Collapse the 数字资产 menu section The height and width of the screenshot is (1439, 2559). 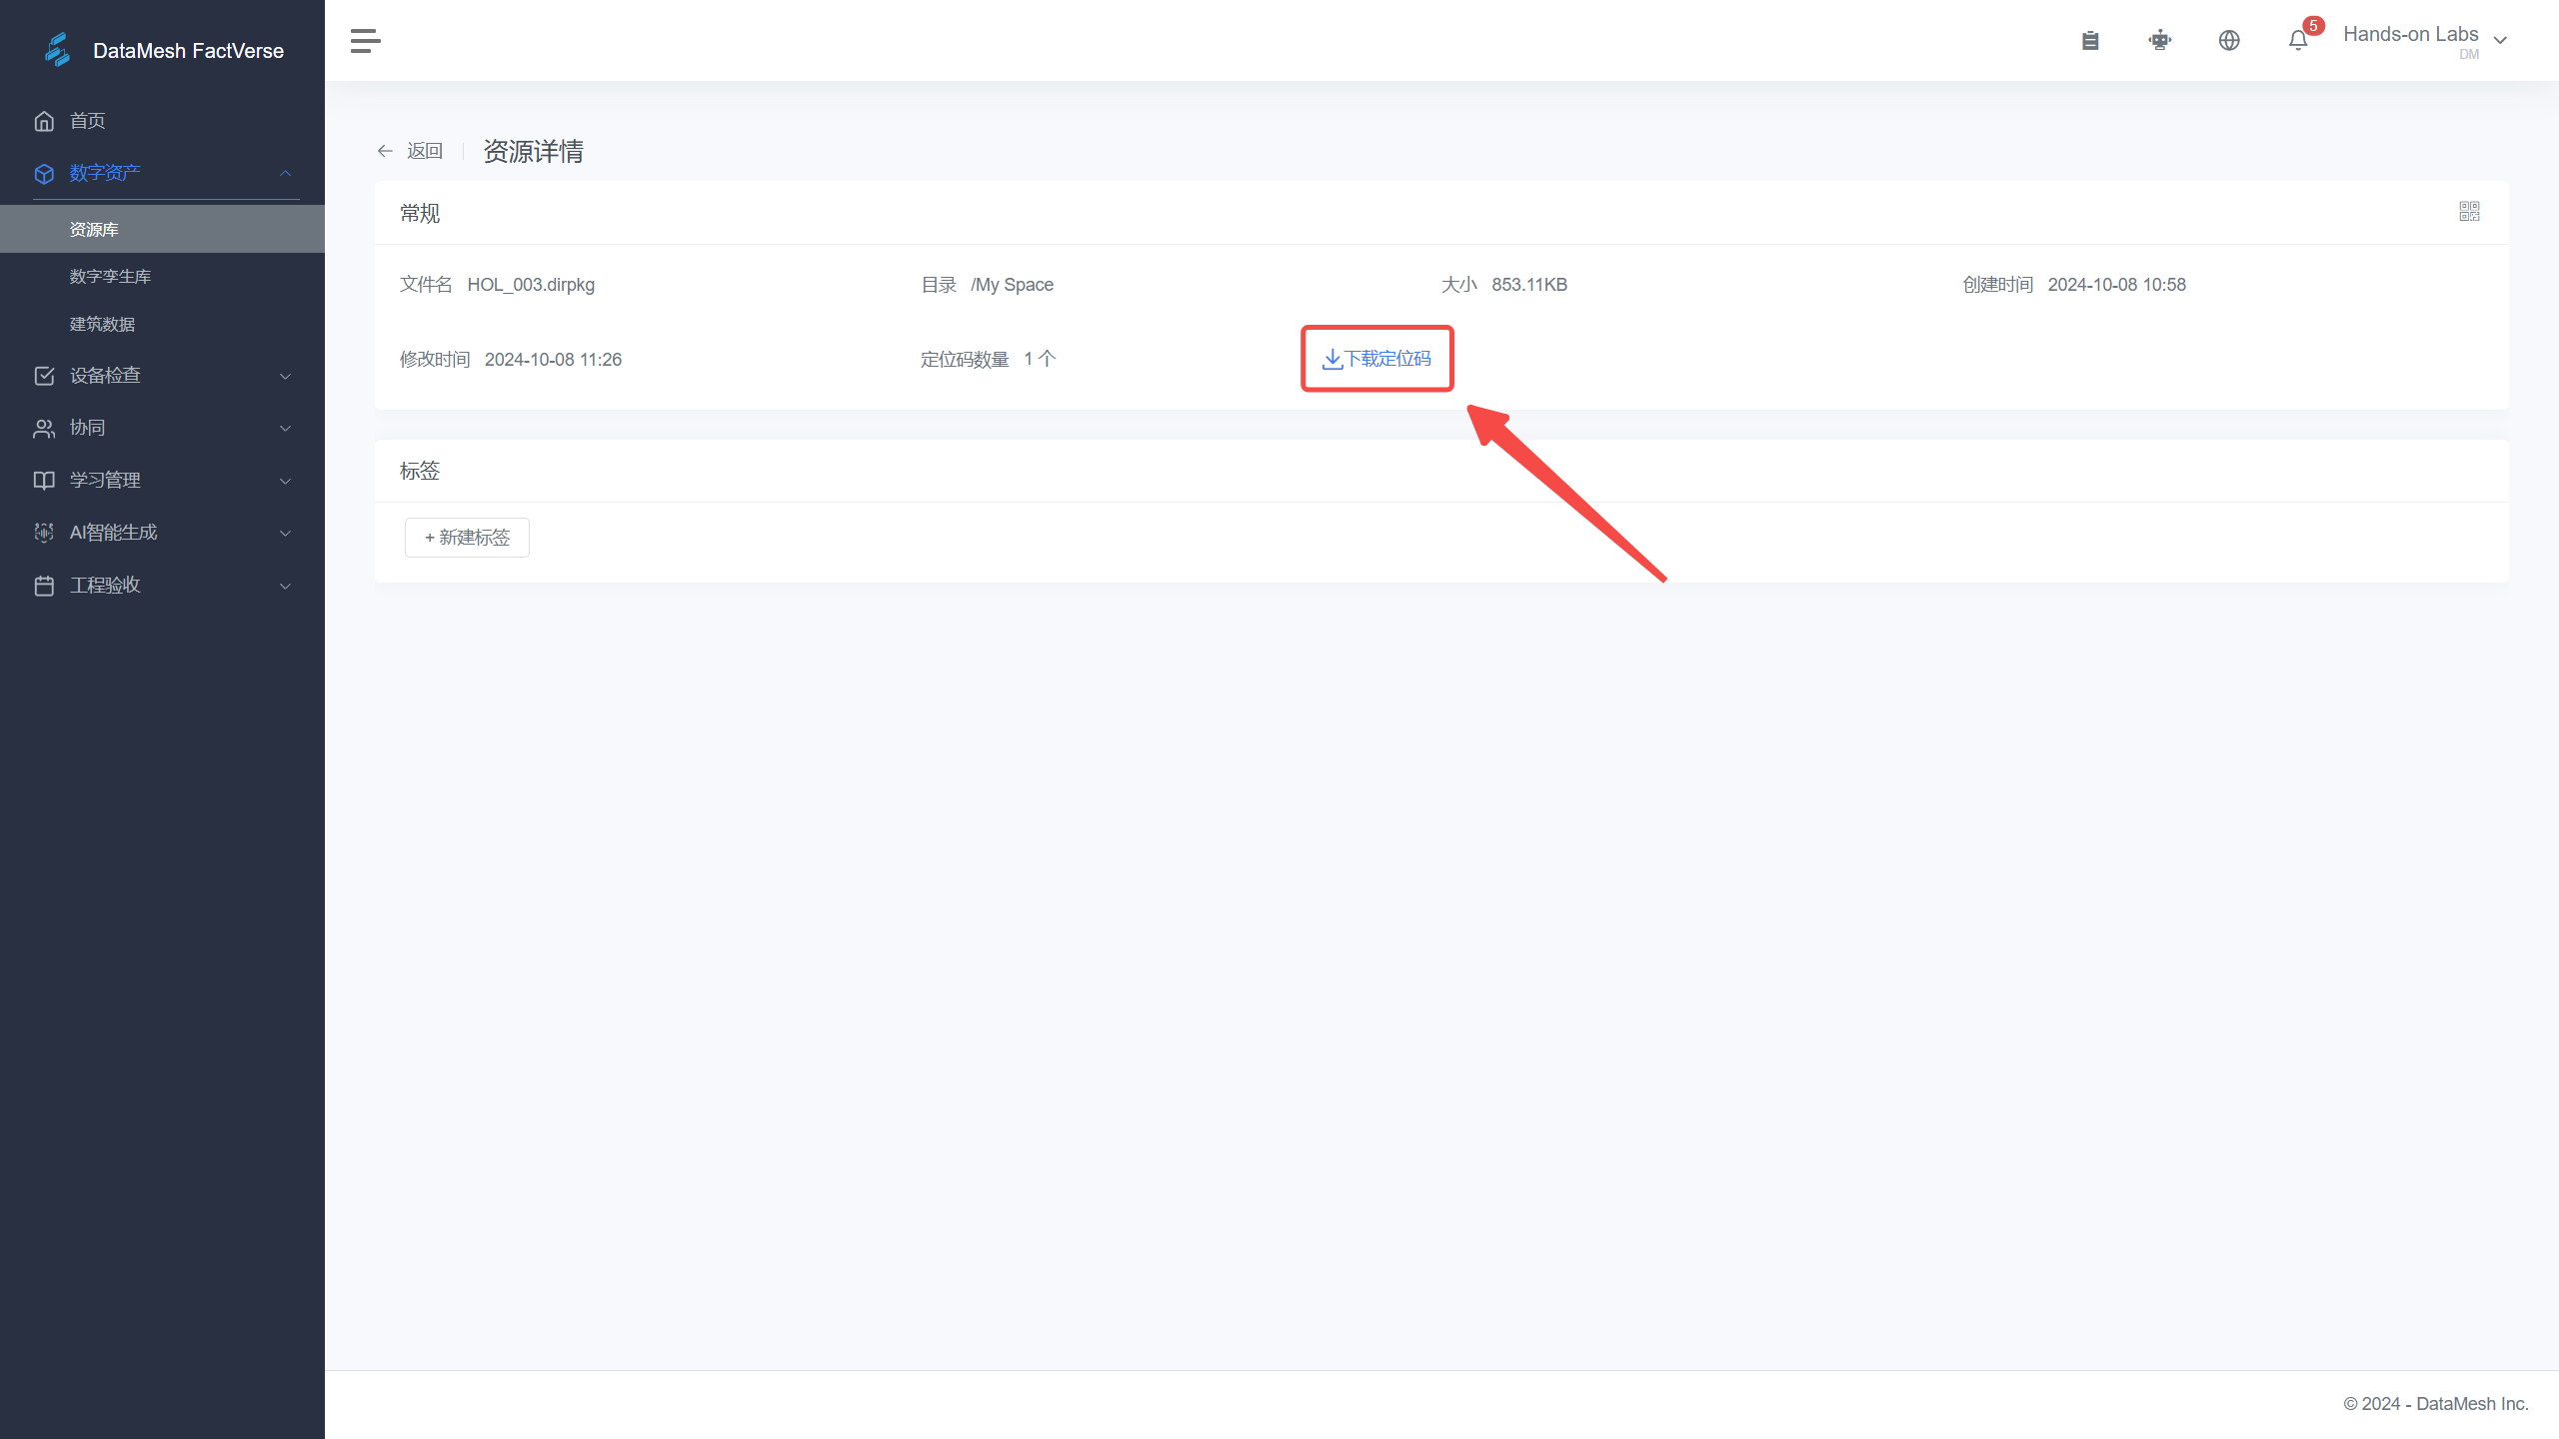click(165, 173)
